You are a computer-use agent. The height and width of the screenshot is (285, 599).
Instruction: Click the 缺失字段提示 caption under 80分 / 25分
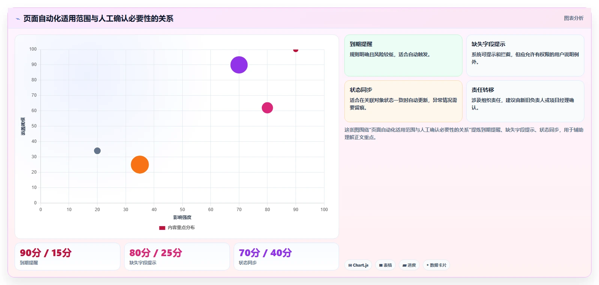pyautogui.click(x=143, y=263)
